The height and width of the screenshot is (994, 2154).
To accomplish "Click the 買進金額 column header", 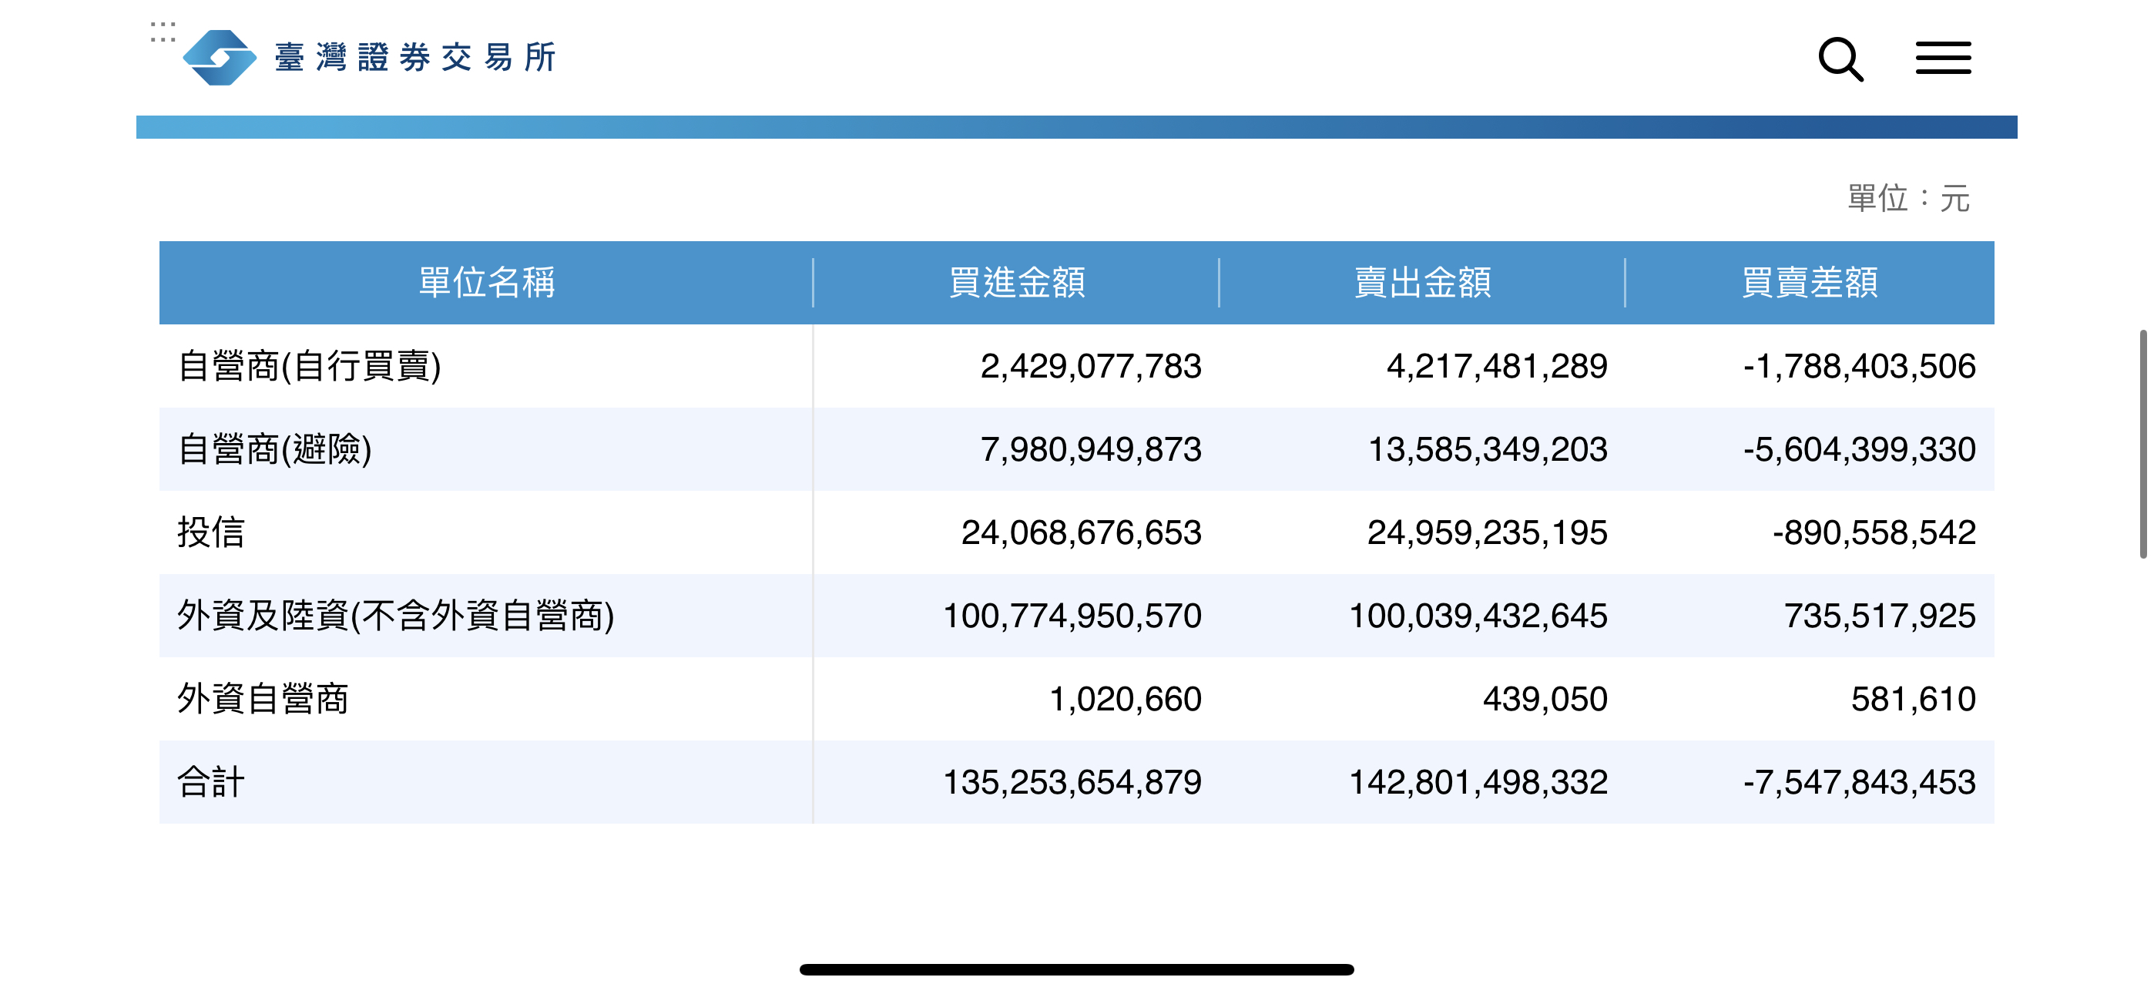I will tap(1016, 283).
